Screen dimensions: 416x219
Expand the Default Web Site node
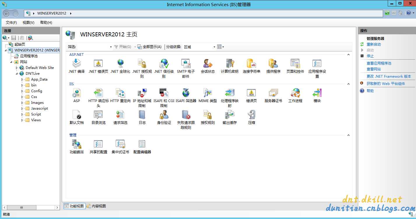(17, 68)
